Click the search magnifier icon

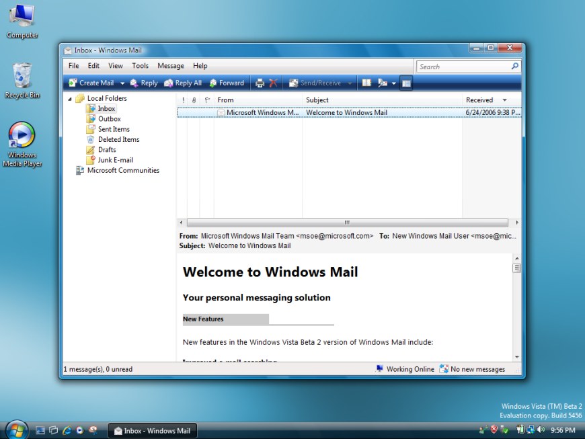click(515, 66)
